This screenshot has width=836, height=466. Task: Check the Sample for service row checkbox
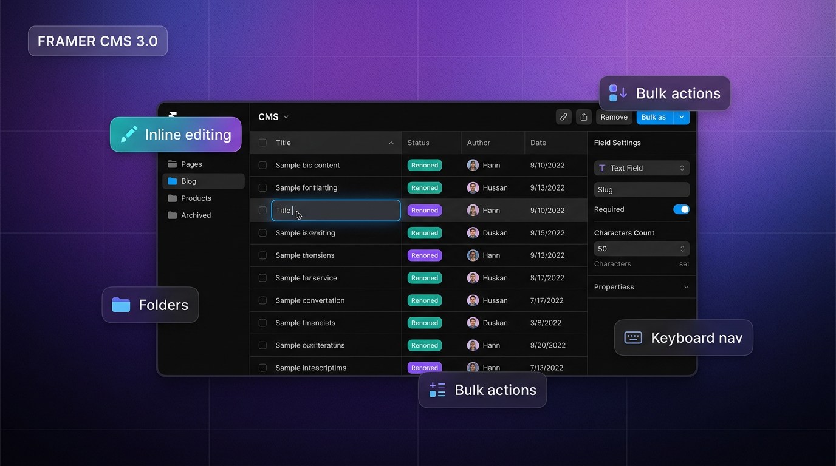[262, 278]
